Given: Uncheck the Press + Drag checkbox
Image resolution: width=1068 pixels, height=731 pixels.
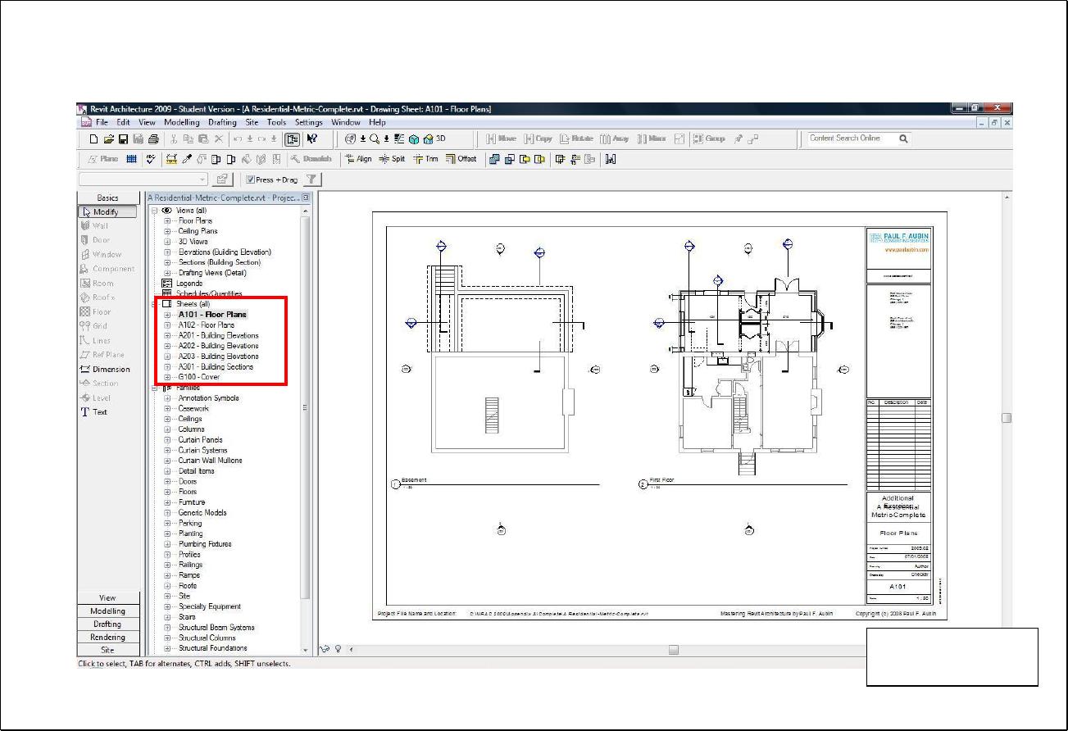Looking at the screenshot, I should (x=251, y=179).
